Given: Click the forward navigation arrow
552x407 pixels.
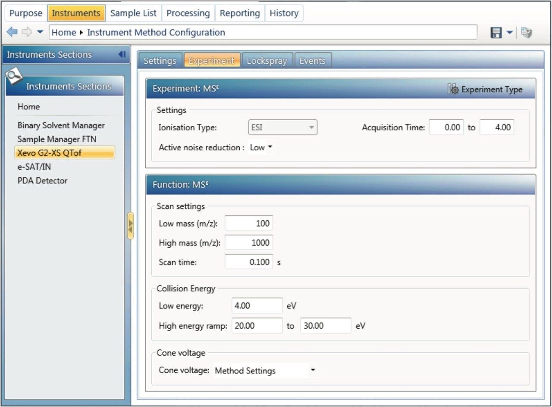Looking at the screenshot, I should pyautogui.click(x=27, y=32).
